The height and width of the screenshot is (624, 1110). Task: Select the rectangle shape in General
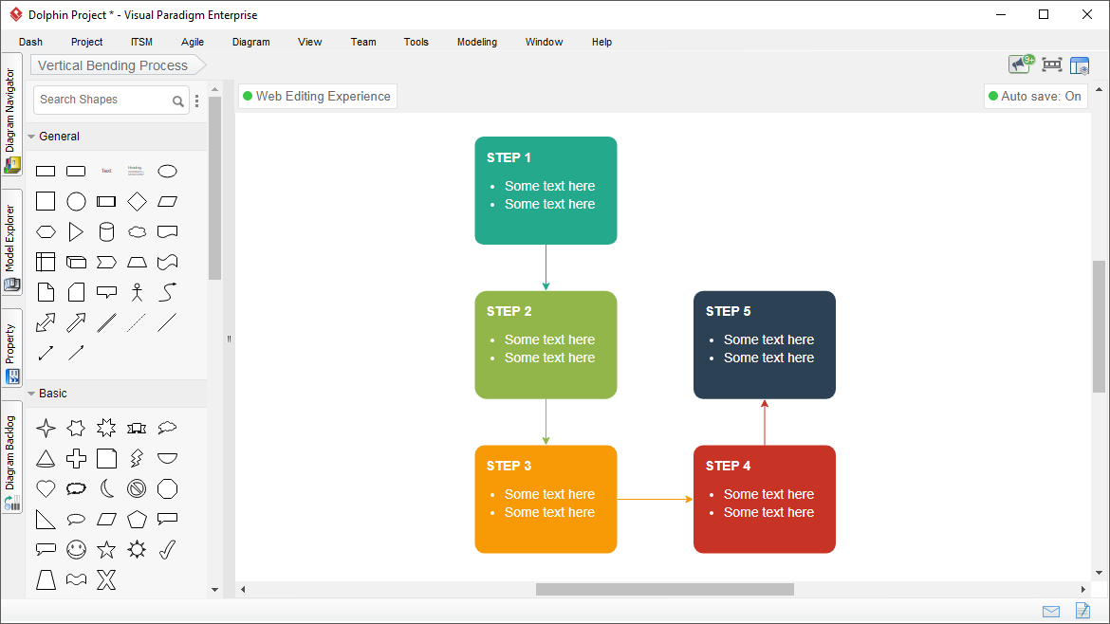point(46,172)
